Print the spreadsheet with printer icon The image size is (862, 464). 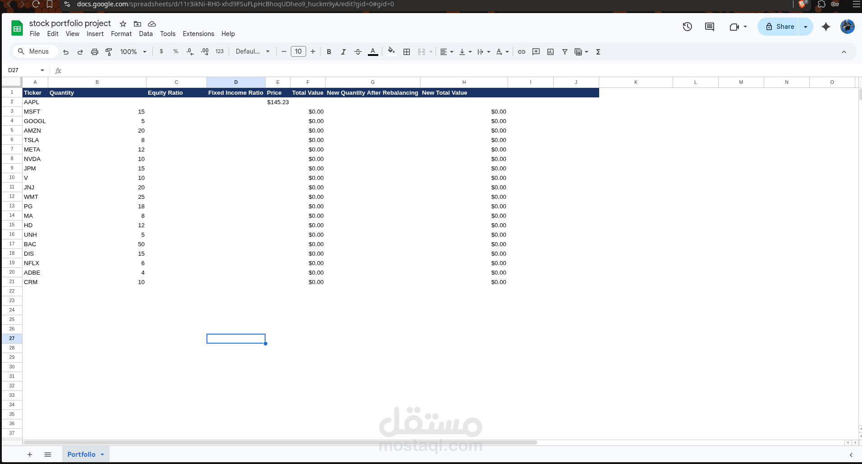(x=95, y=52)
